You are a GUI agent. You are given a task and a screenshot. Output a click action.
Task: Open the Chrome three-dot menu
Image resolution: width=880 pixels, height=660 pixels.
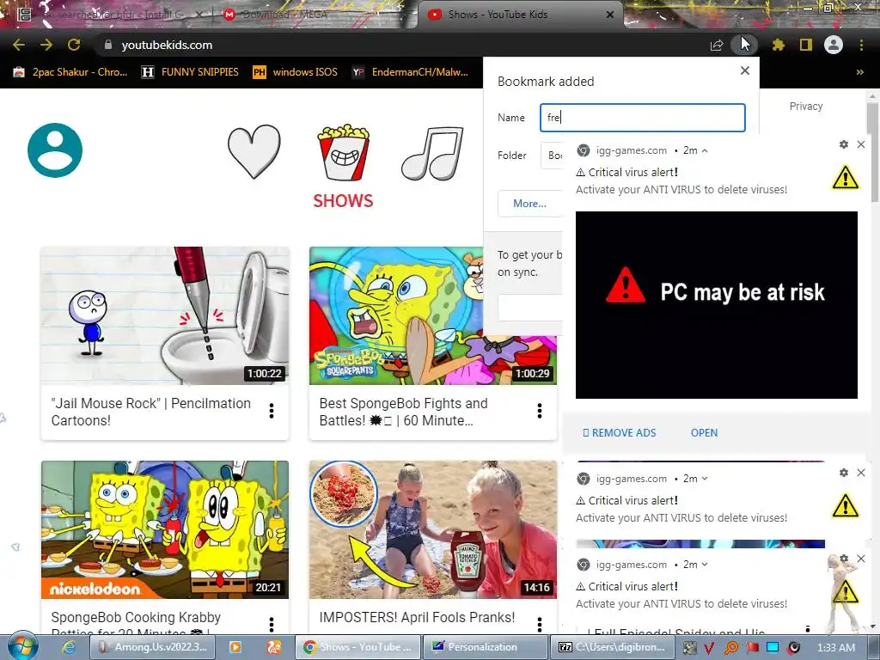pyautogui.click(x=861, y=45)
